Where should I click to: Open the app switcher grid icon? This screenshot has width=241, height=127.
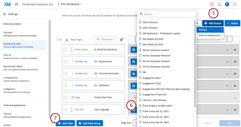234,4
